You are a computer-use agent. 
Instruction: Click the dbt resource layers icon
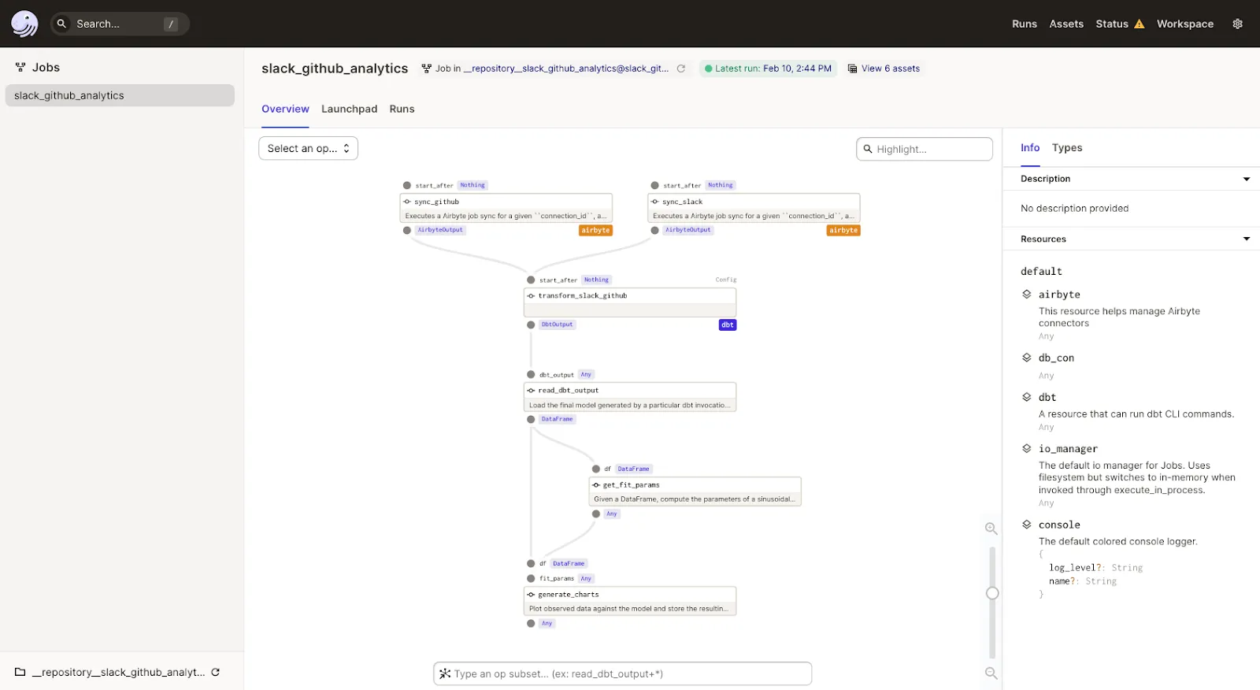[1027, 397]
